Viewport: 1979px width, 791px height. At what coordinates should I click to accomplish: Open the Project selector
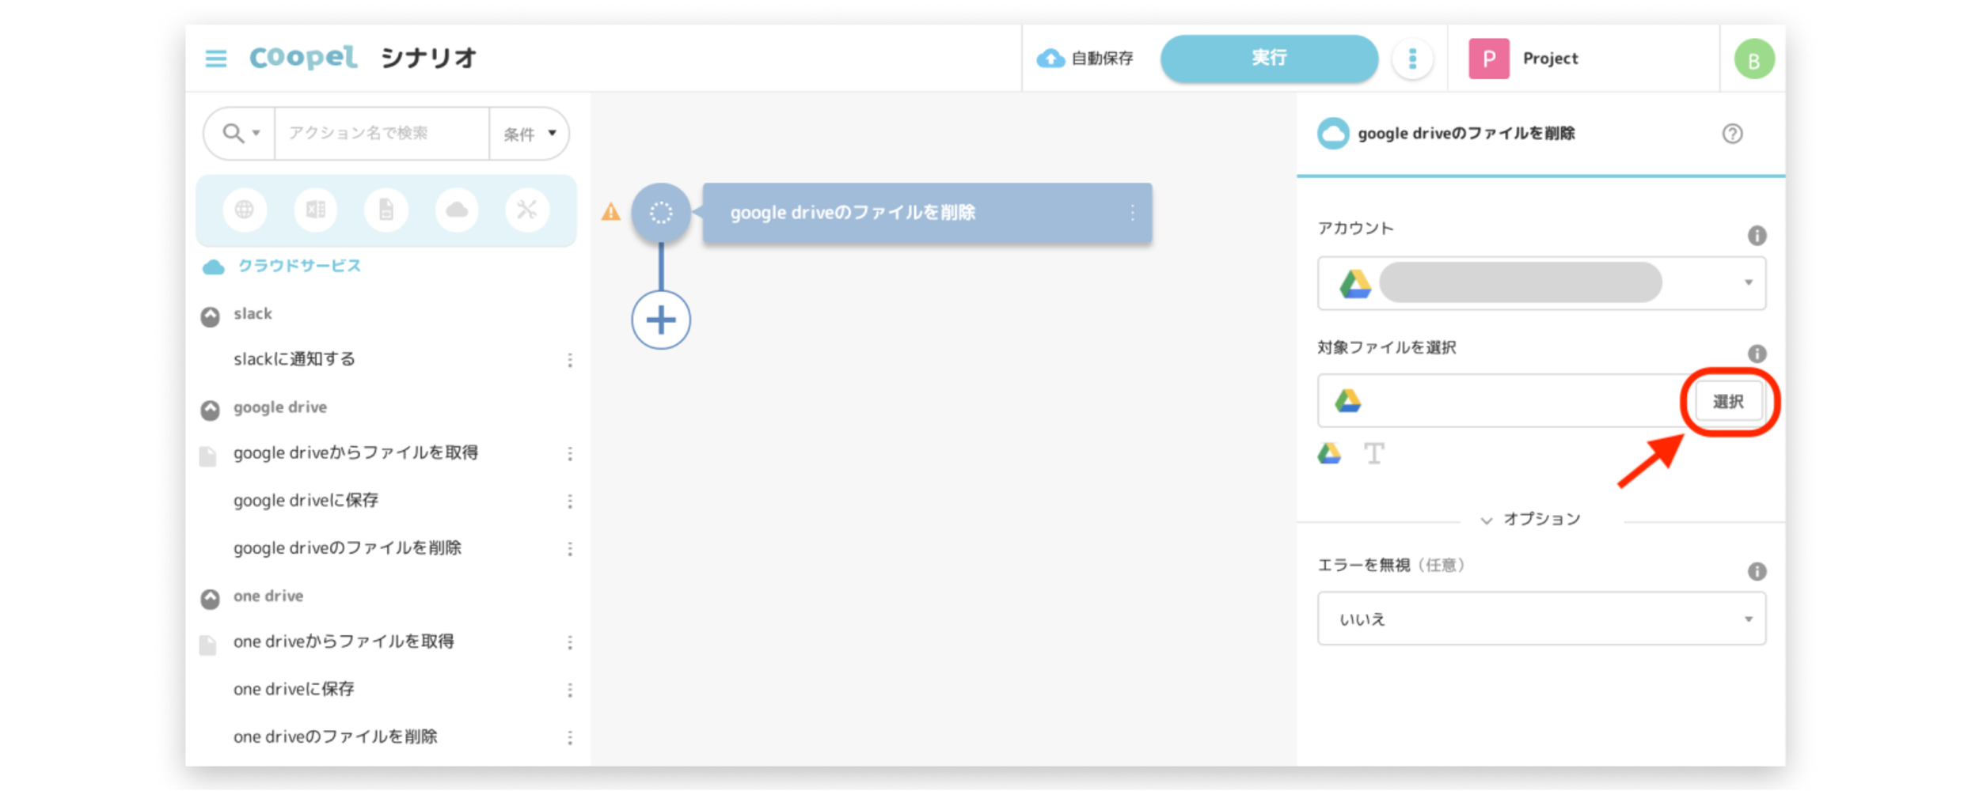tap(1524, 59)
